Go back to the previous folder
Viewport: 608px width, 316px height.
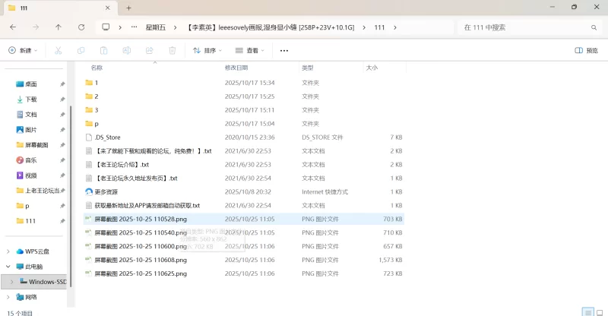(x=13, y=27)
